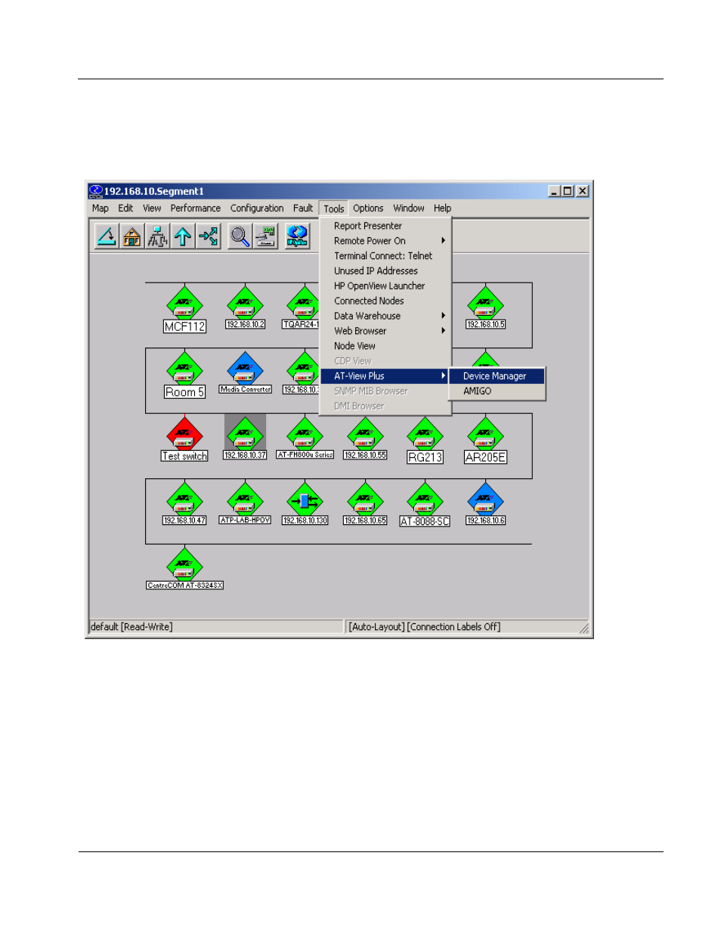Select the 192.168.10.65 device node
The image size is (721, 933).
(x=365, y=504)
